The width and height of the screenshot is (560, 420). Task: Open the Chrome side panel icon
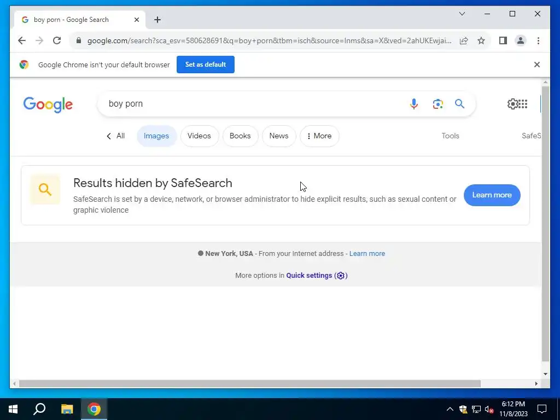(x=503, y=40)
